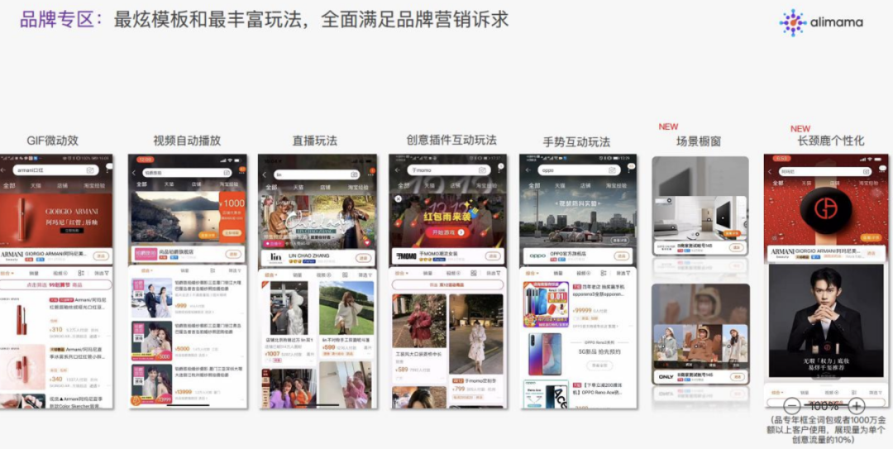Toggle grid layout icon in 于momo phone
The image size is (893, 449).
point(472,274)
